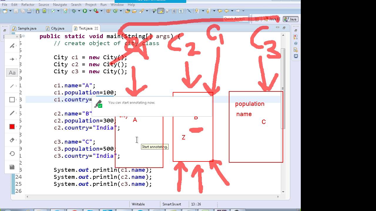Viewport: 376px width, 211px height.
Task: Toggle Mark Occurrences highlighter button
Action: click(161, 11)
